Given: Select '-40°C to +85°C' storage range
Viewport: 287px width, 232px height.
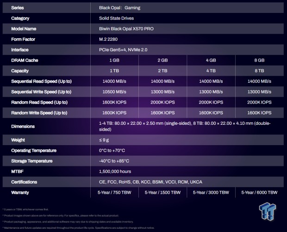Looking at the screenshot, I should tap(114, 161).
